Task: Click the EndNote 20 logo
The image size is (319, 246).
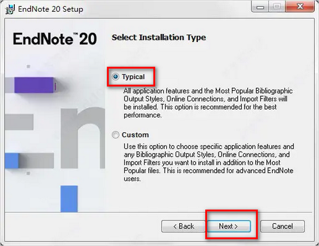Action: click(55, 39)
